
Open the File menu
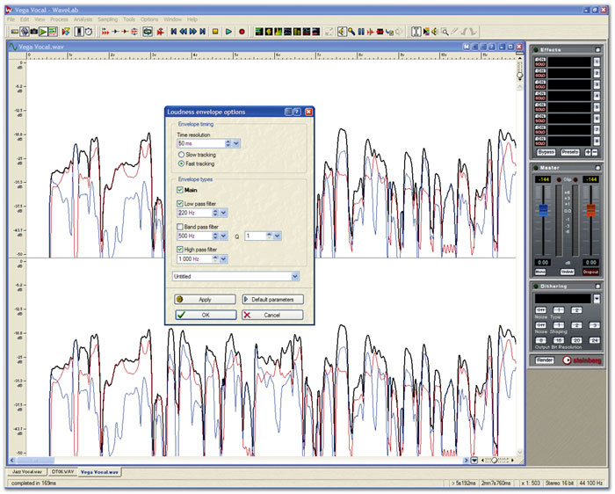click(11, 19)
